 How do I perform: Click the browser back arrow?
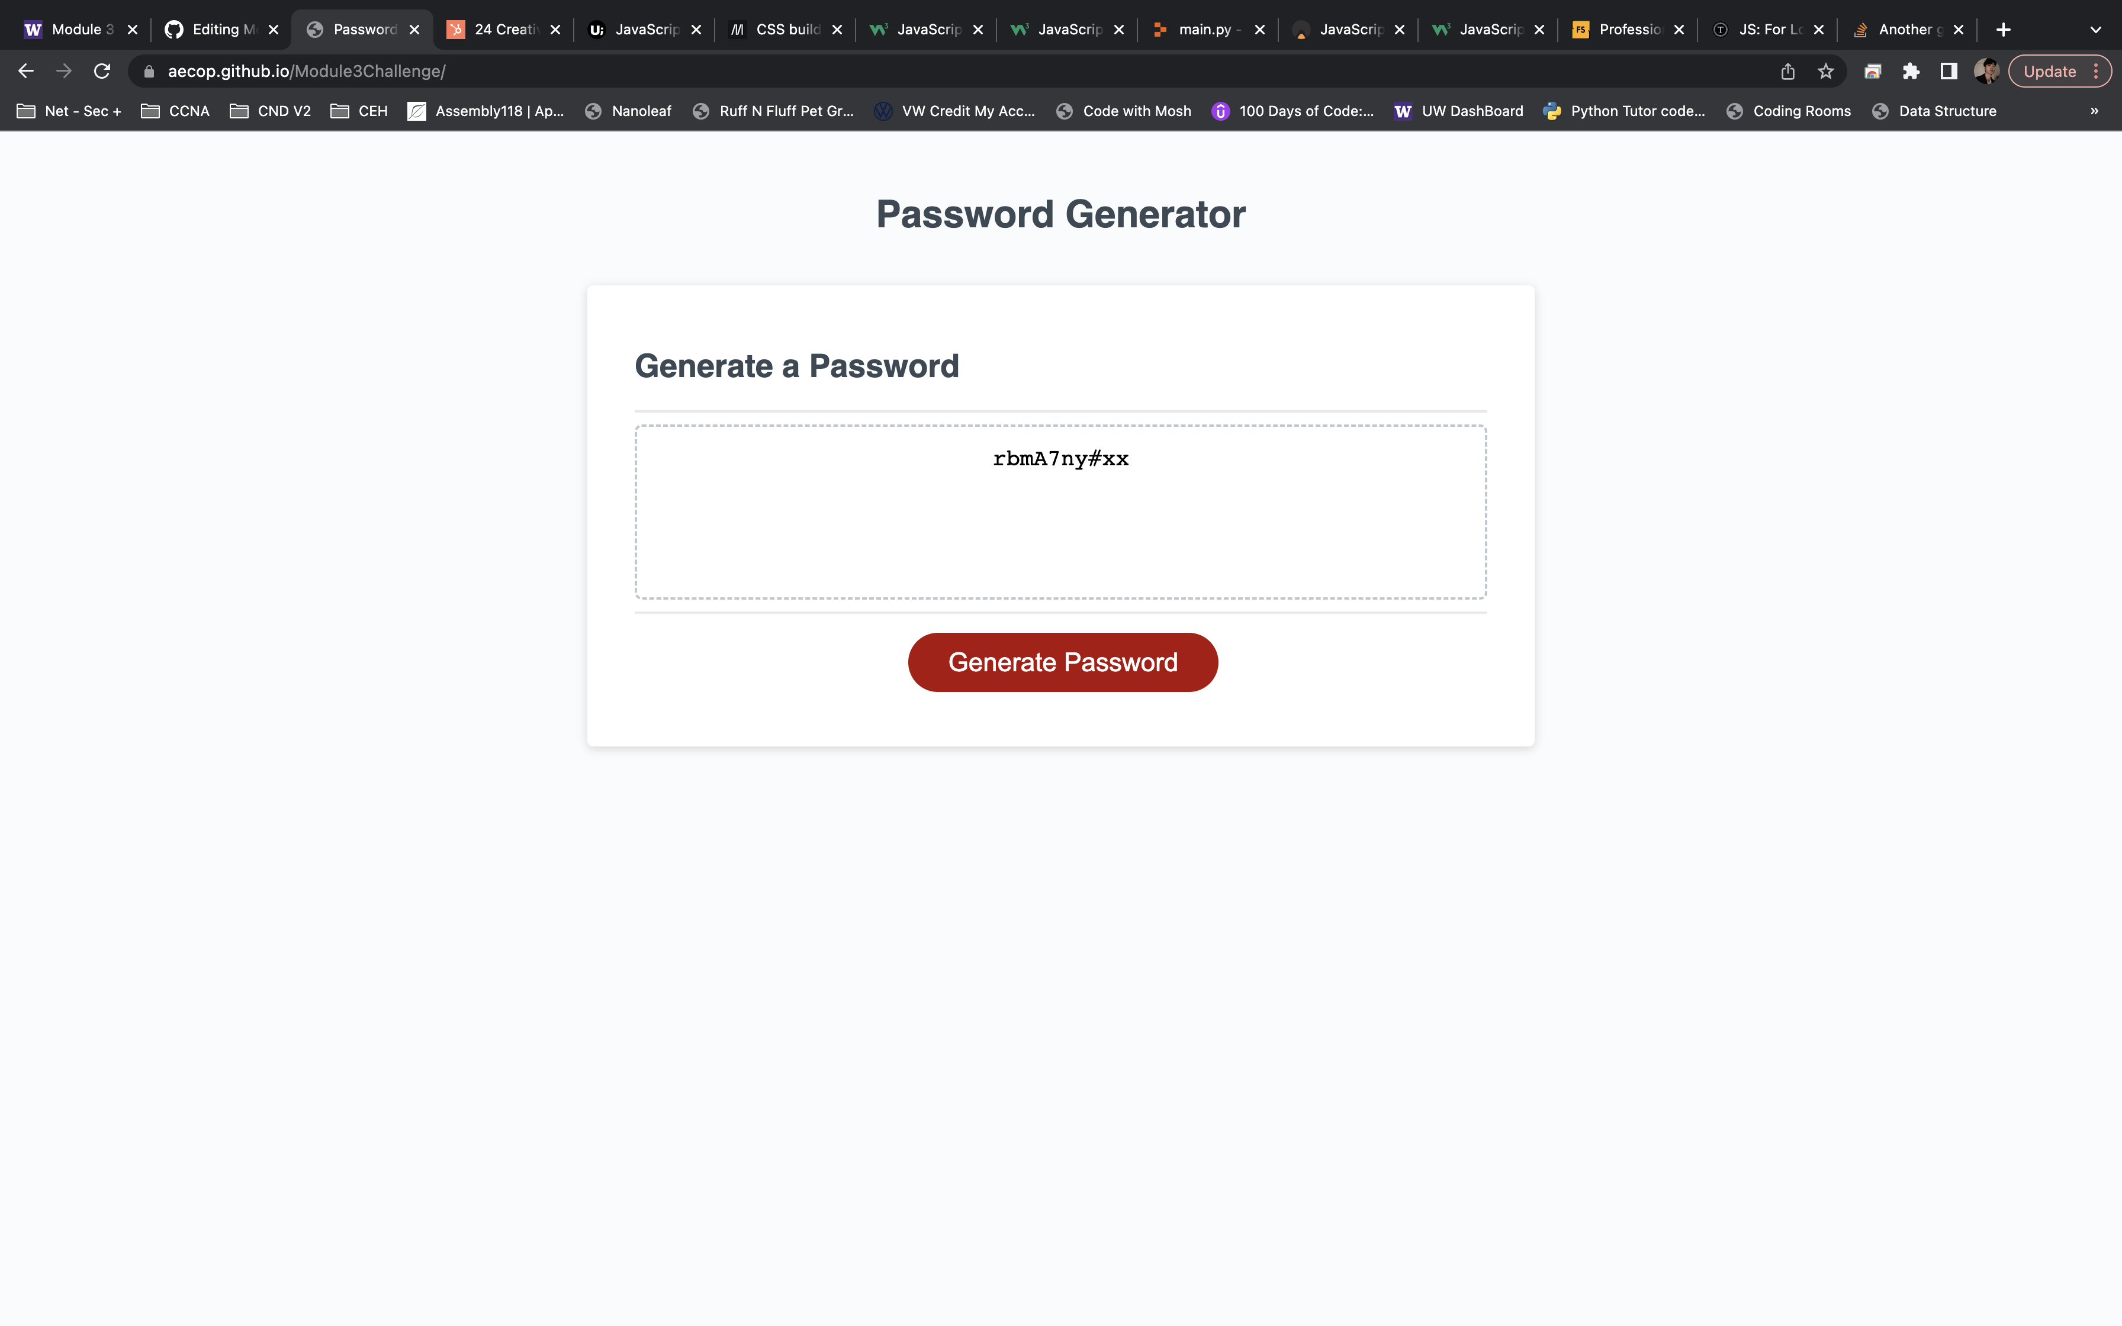click(x=24, y=71)
